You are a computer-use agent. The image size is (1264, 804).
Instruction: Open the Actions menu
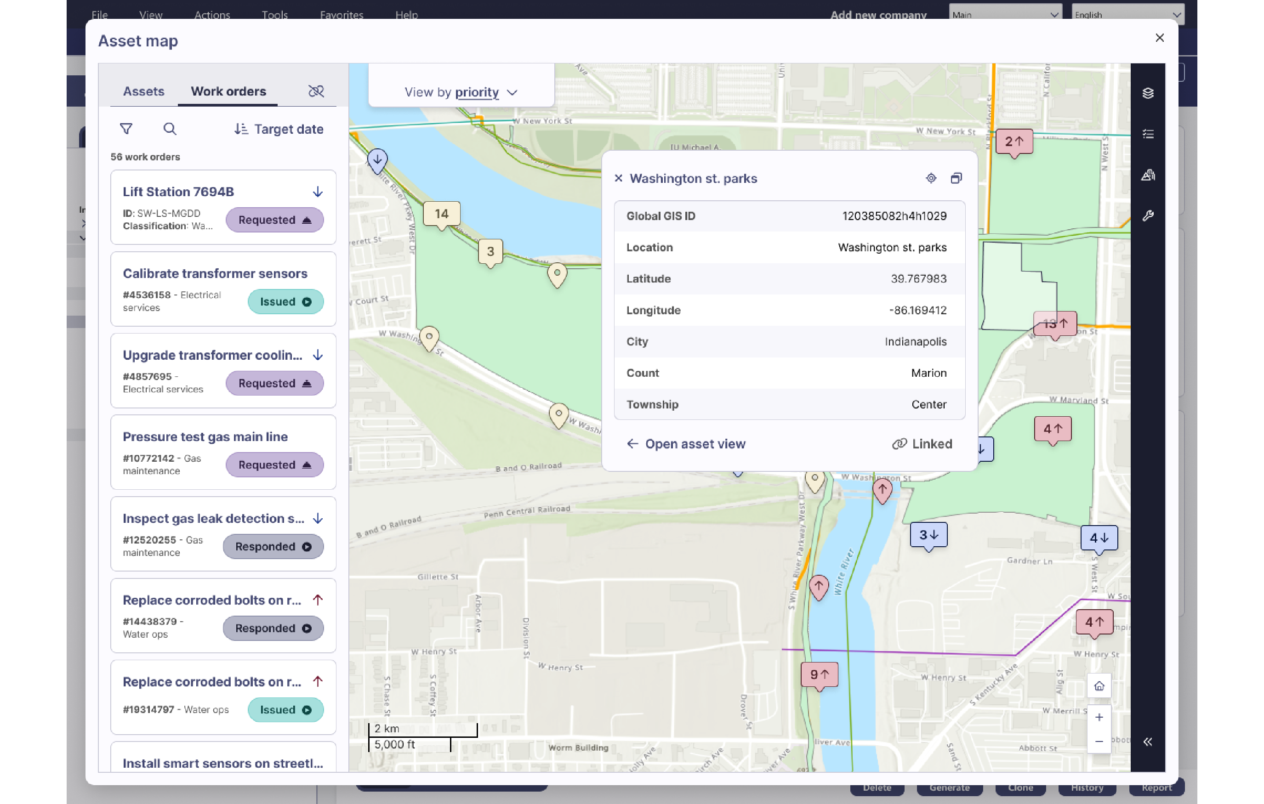tap(212, 15)
